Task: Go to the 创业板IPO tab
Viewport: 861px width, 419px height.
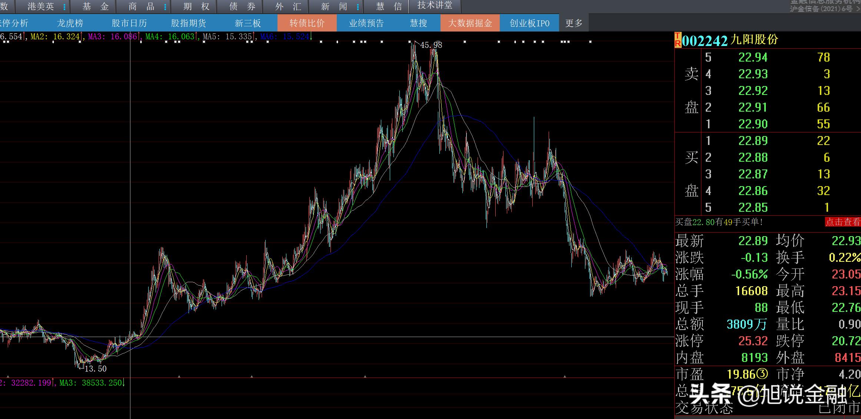Action: point(529,23)
